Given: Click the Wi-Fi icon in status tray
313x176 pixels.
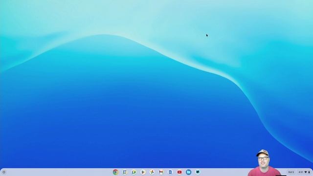Looking at the screenshot, I should pos(306,172).
